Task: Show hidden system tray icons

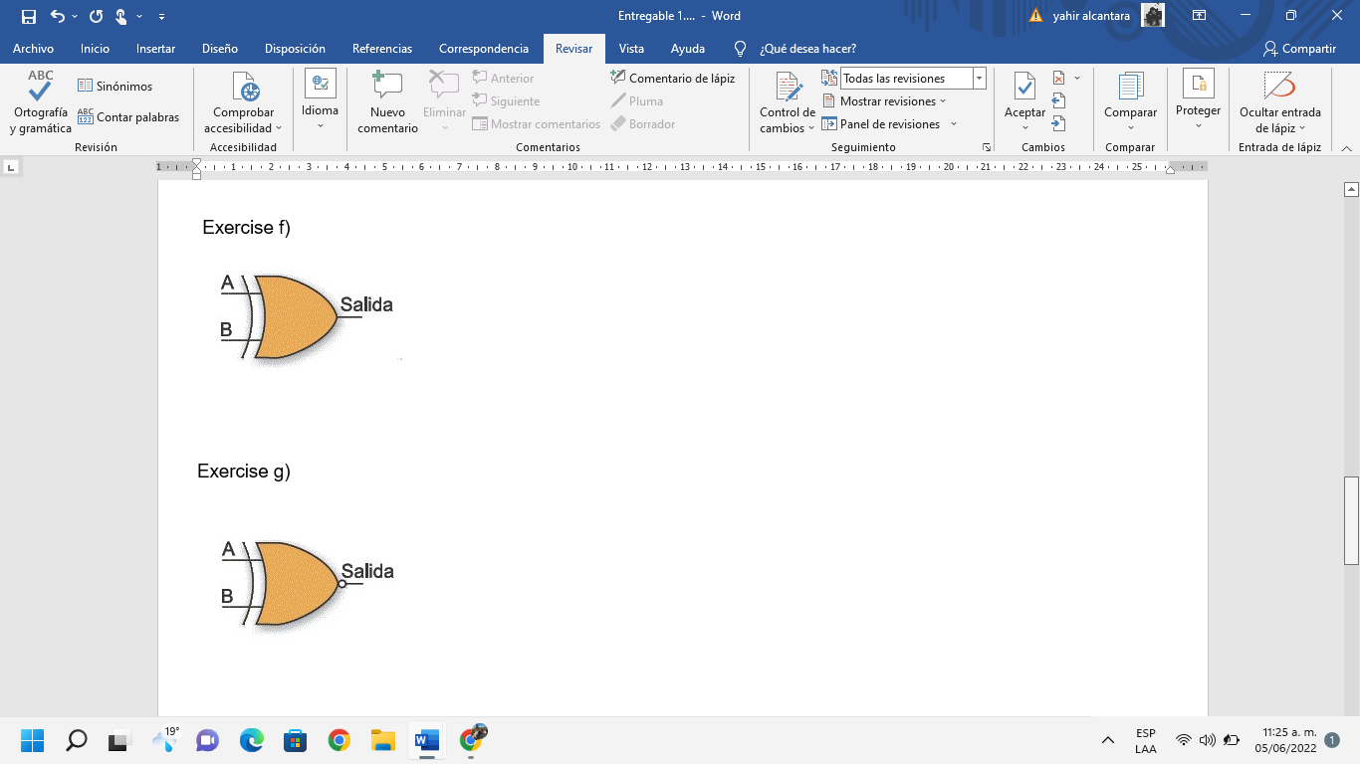Action: 1107,740
